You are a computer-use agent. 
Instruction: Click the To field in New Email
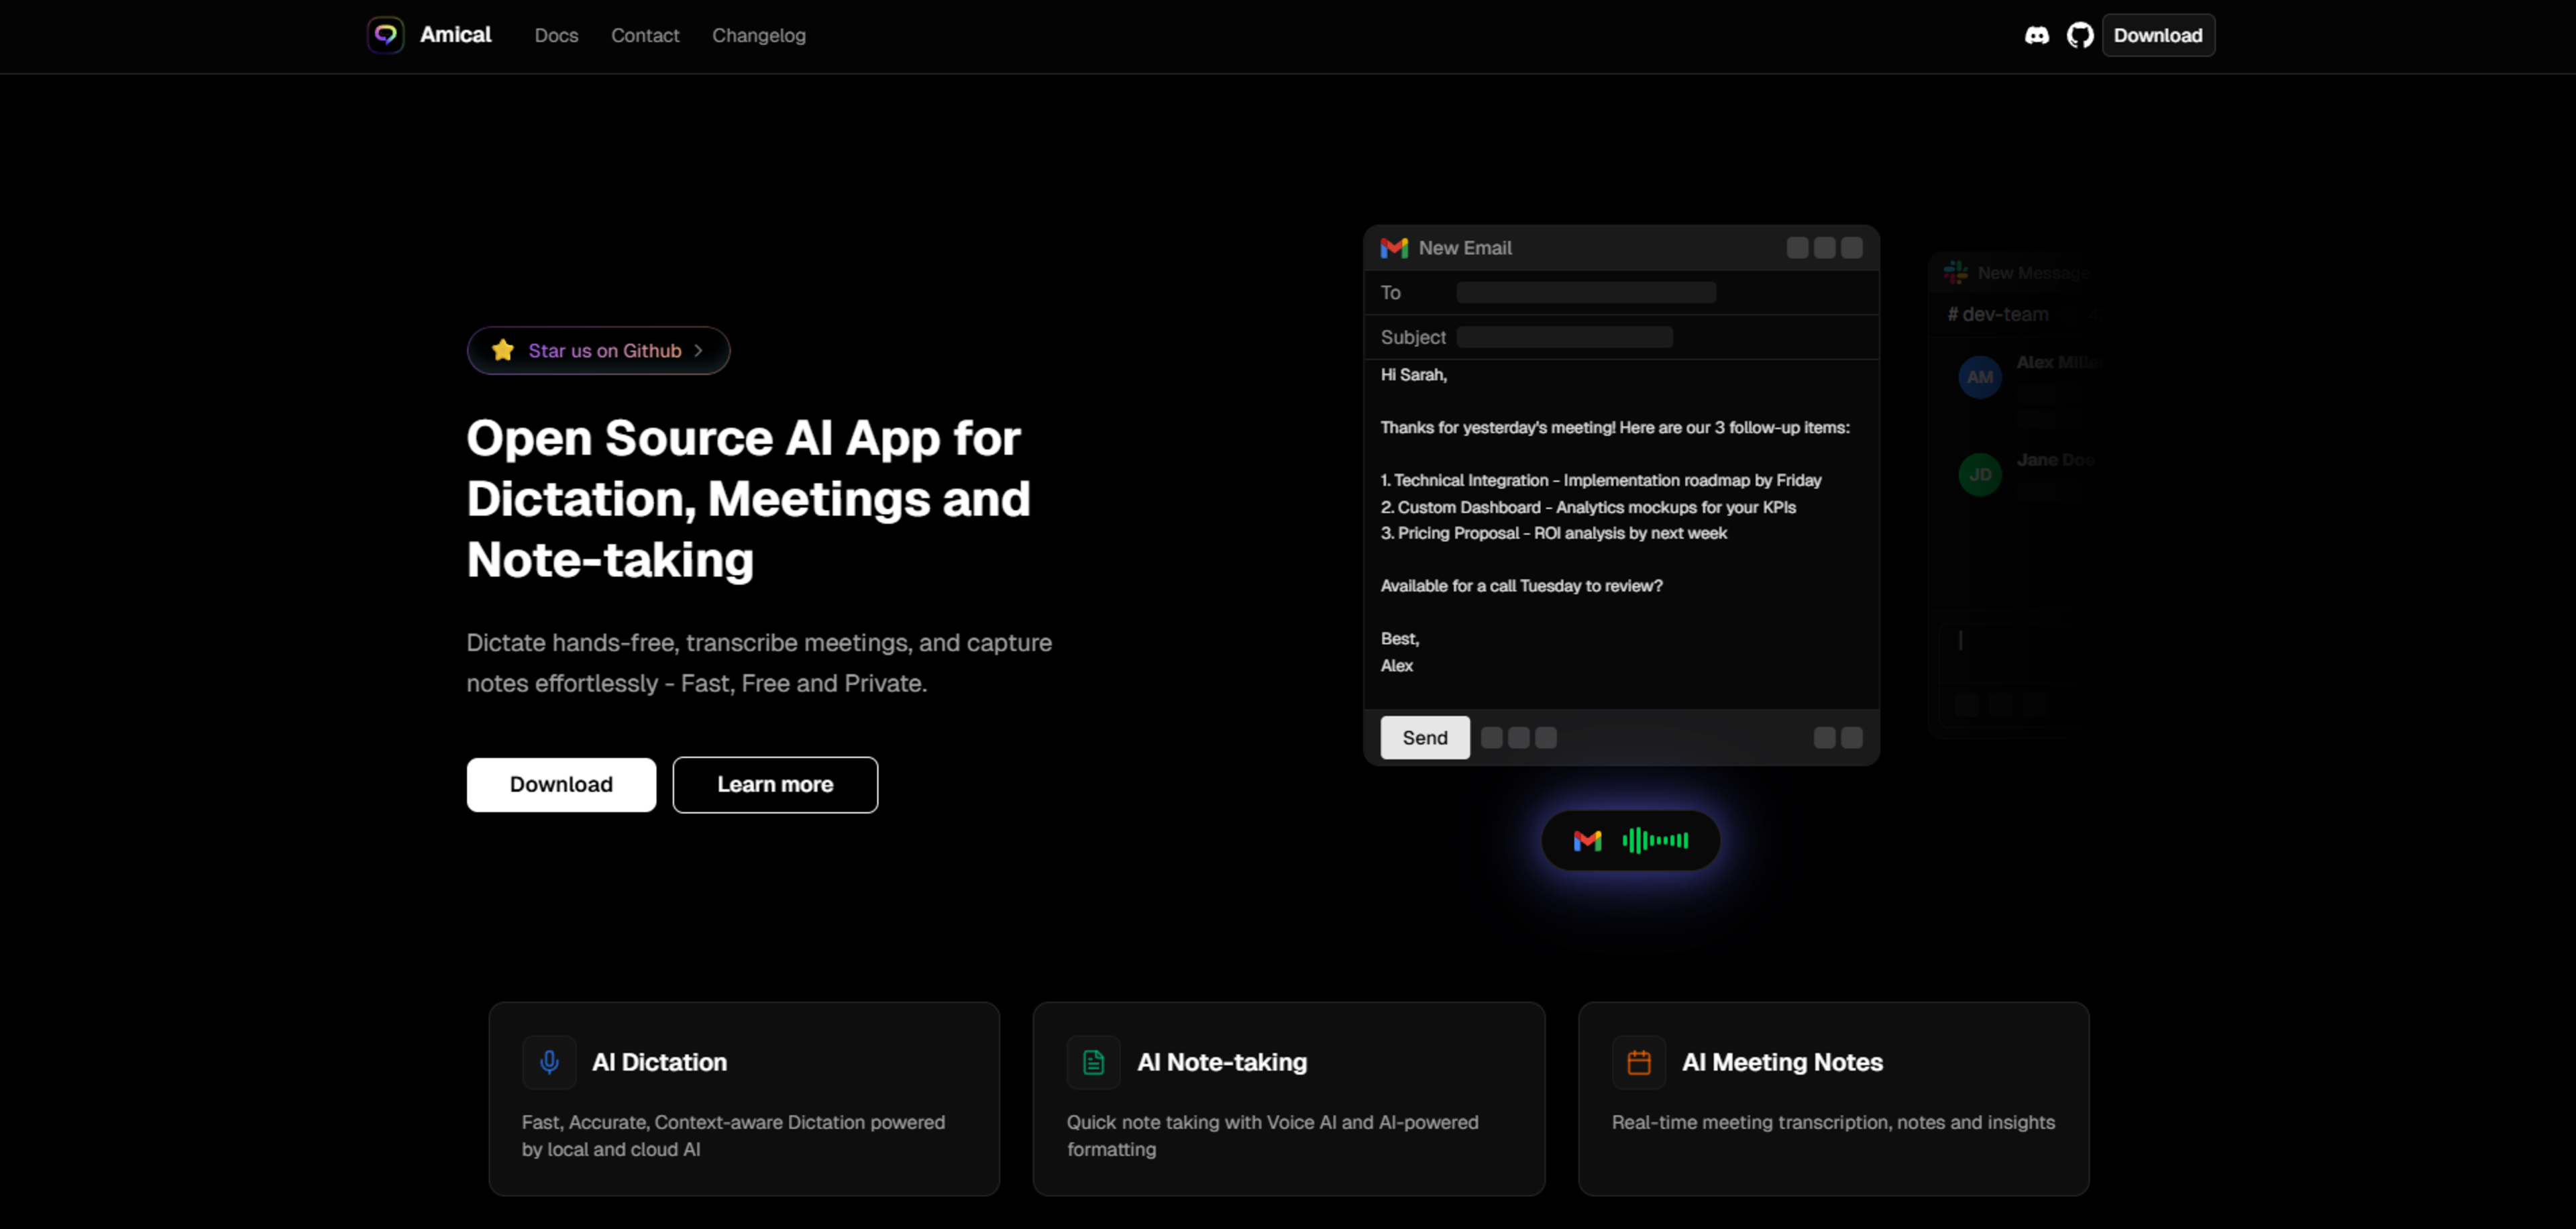pyautogui.click(x=1586, y=293)
